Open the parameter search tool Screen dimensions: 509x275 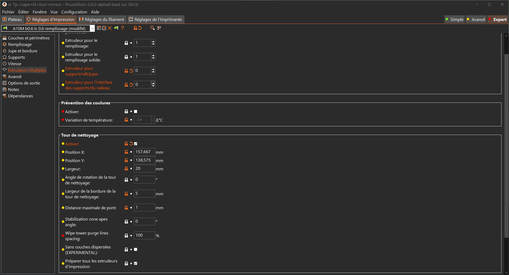152,28
